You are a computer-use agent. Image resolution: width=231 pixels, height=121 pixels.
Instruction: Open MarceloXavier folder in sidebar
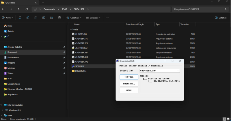point(14,84)
